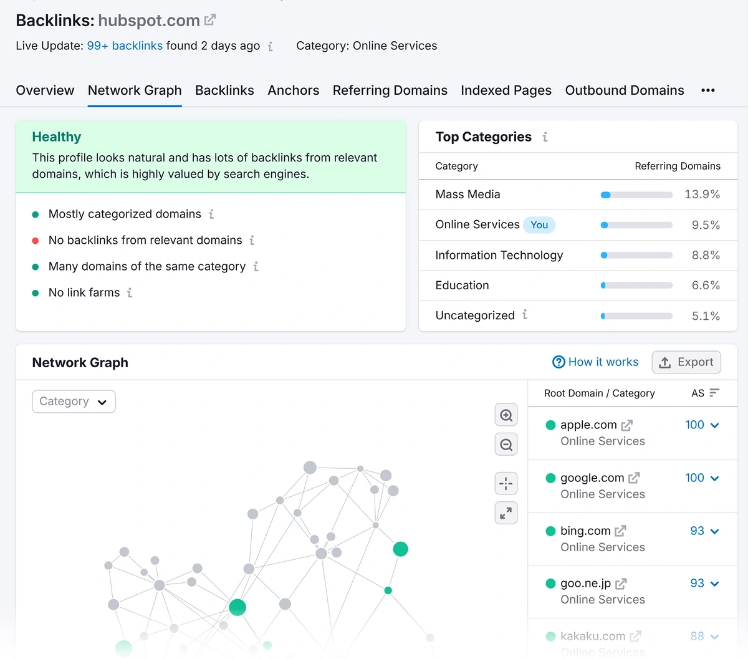Click the fit-to-center icon beside the graph
This screenshot has height=659, width=748.
506,483
